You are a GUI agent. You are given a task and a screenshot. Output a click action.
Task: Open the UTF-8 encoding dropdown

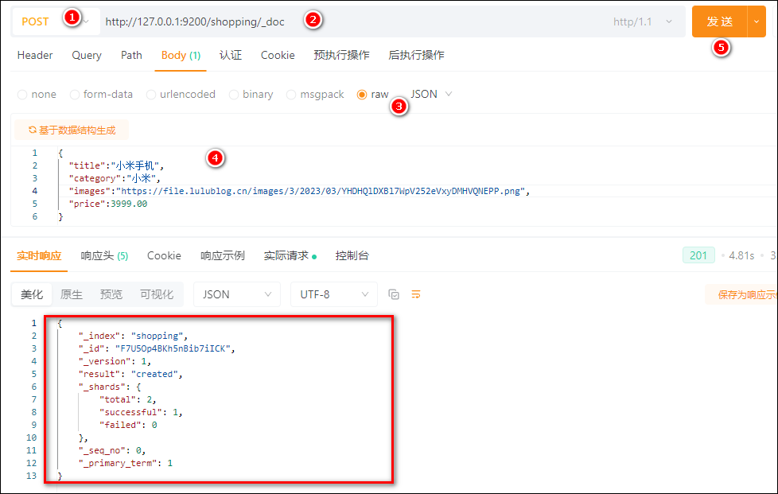pos(334,294)
